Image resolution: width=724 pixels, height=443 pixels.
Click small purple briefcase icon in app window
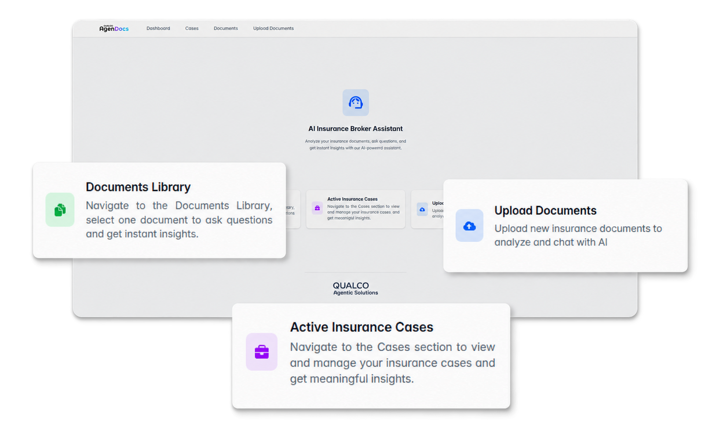pyautogui.click(x=317, y=208)
